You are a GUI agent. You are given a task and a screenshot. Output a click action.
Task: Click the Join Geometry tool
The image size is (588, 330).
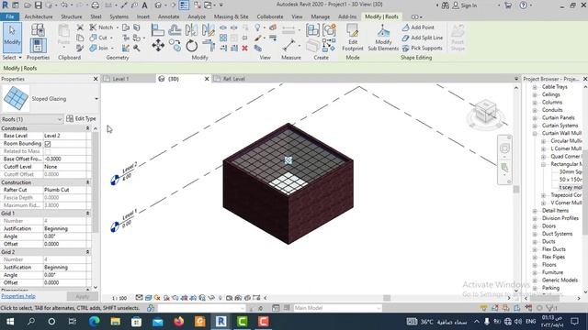(98, 48)
